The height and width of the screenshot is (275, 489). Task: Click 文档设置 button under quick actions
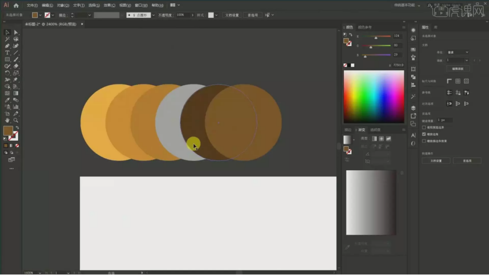[x=435, y=161]
